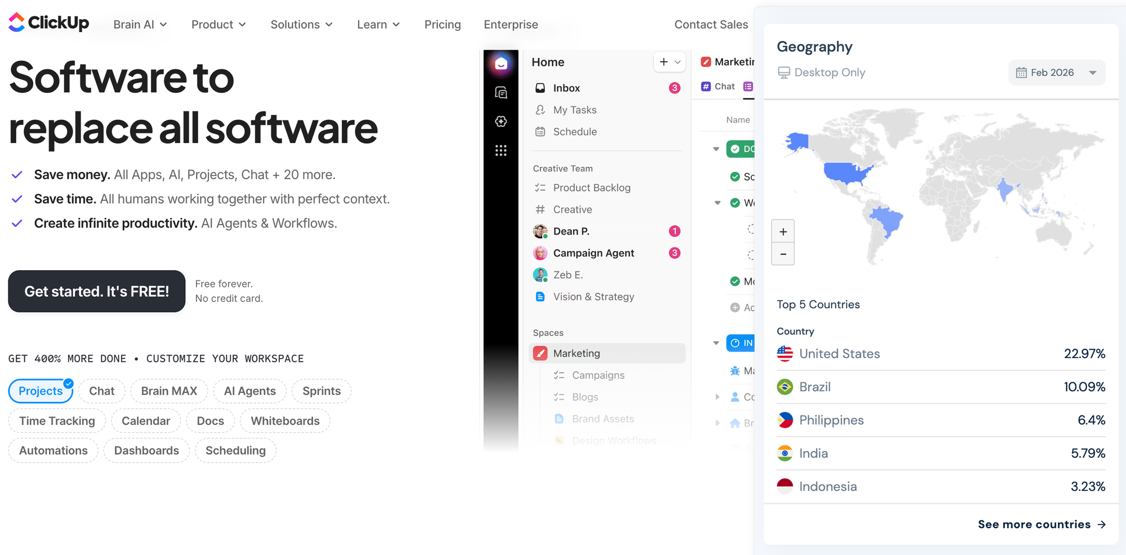Click the apps grid icon in sidebar
The width and height of the screenshot is (1126, 555).
[x=501, y=150]
